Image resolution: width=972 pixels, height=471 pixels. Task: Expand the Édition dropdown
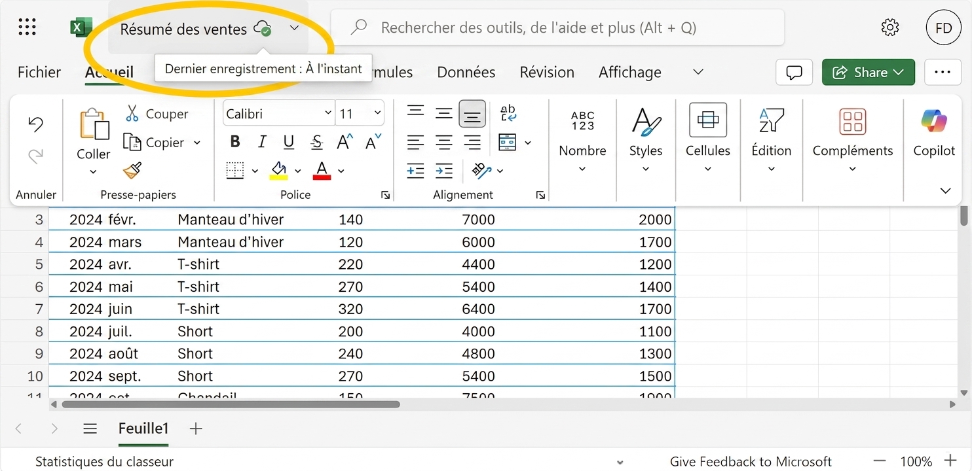pyautogui.click(x=772, y=169)
